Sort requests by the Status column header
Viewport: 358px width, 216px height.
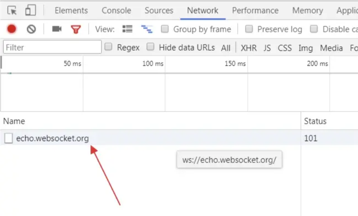(x=315, y=121)
